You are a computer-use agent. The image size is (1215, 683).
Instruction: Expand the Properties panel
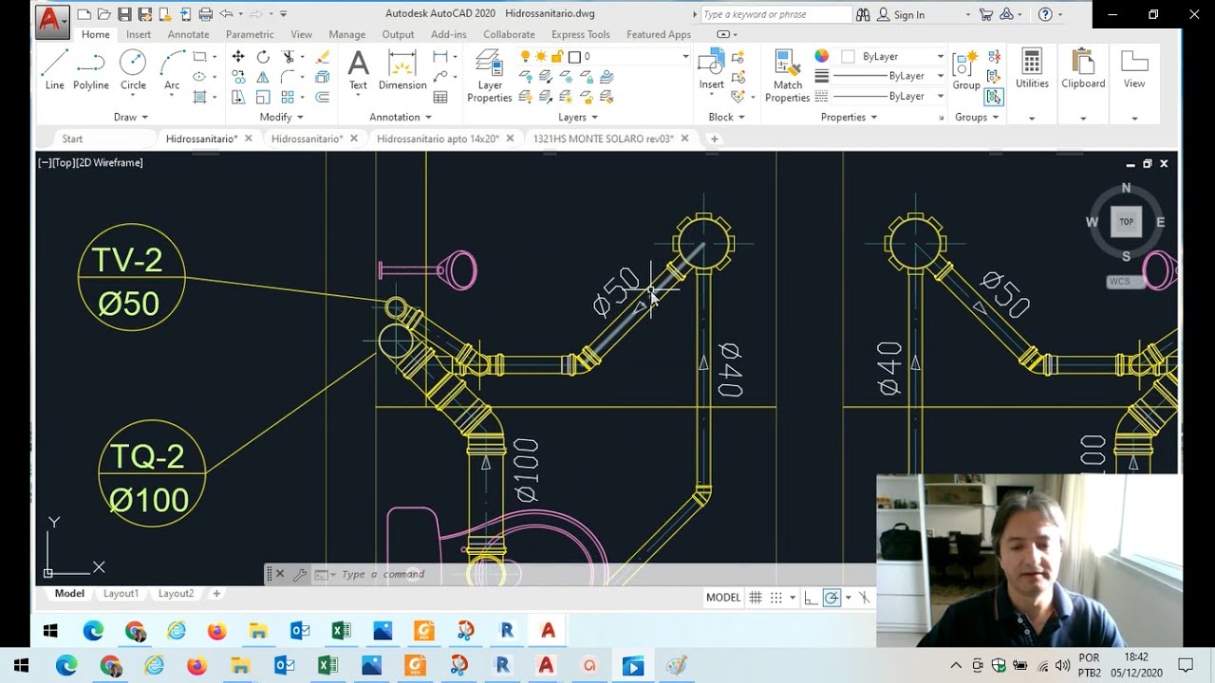(849, 117)
